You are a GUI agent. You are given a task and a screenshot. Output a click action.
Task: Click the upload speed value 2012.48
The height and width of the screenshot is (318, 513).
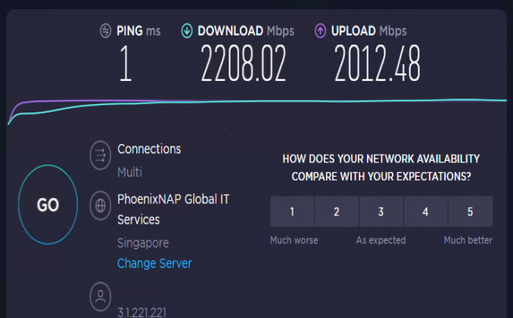376,66
